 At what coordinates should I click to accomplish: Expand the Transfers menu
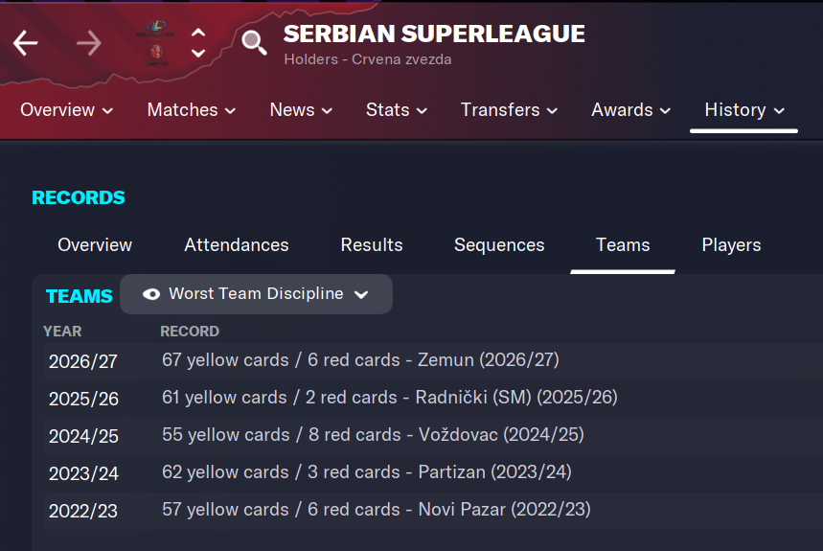(510, 110)
